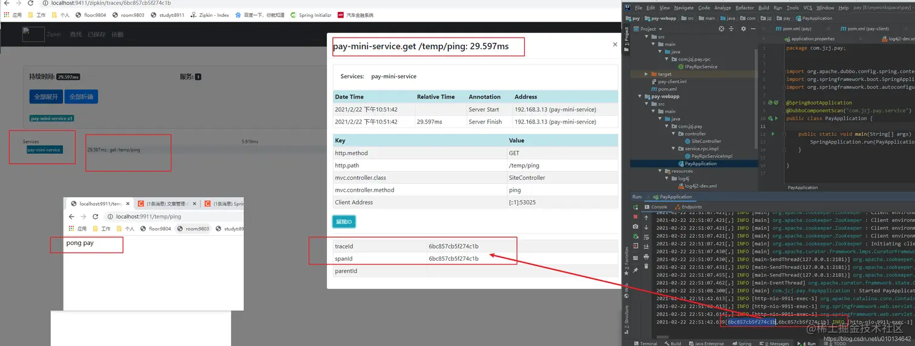Expand the target folder in project tree
Image resolution: width=915 pixels, height=346 pixels.
(x=647, y=74)
